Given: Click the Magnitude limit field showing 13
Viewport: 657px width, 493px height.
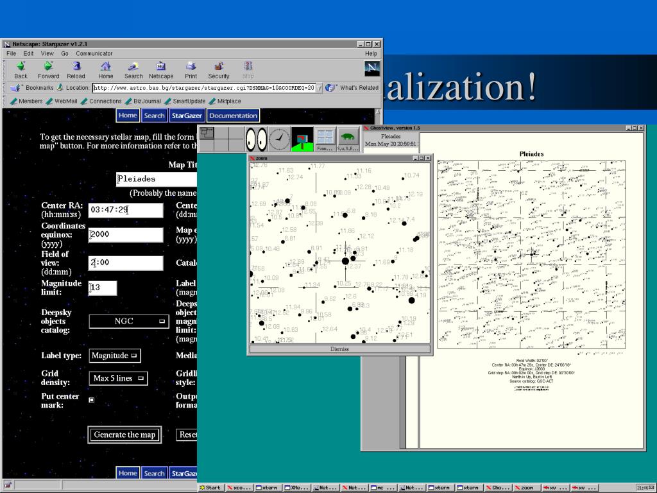Looking at the screenshot, I should [103, 288].
